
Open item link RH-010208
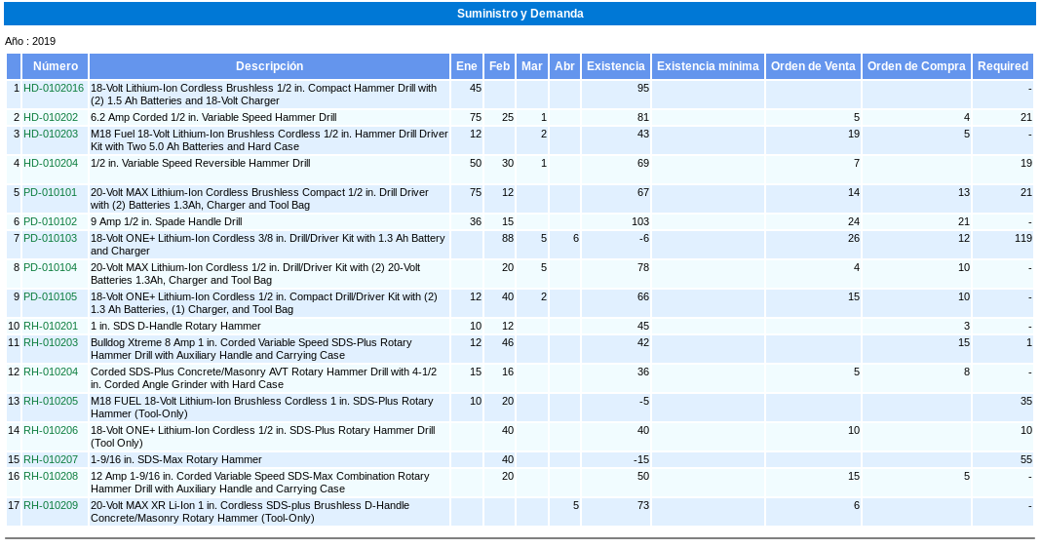click(51, 476)
